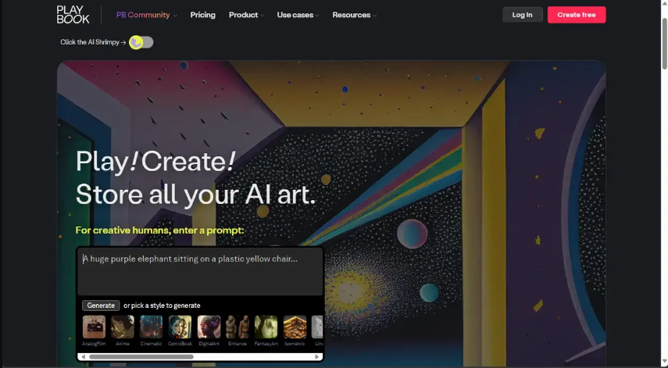Click the Generate button
Screen dimensions: 668x368
[x=101, y=305]
